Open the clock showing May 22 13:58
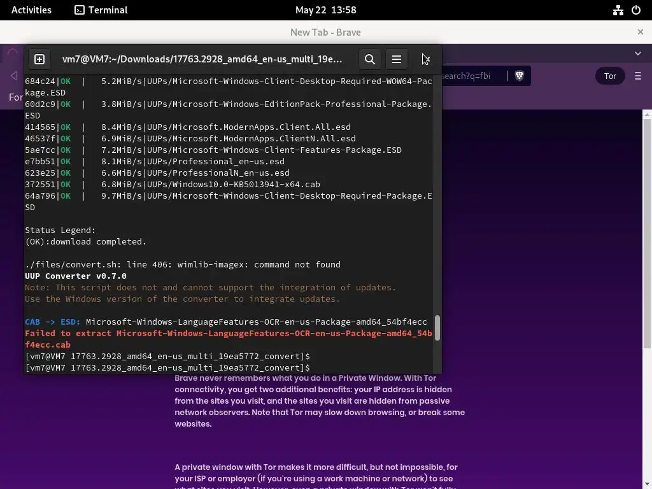This screenshot has height=489, width=652. [325, 10]
